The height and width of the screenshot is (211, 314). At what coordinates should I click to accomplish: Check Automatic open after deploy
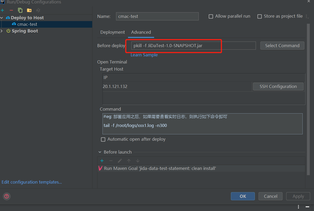coord(103,139)
